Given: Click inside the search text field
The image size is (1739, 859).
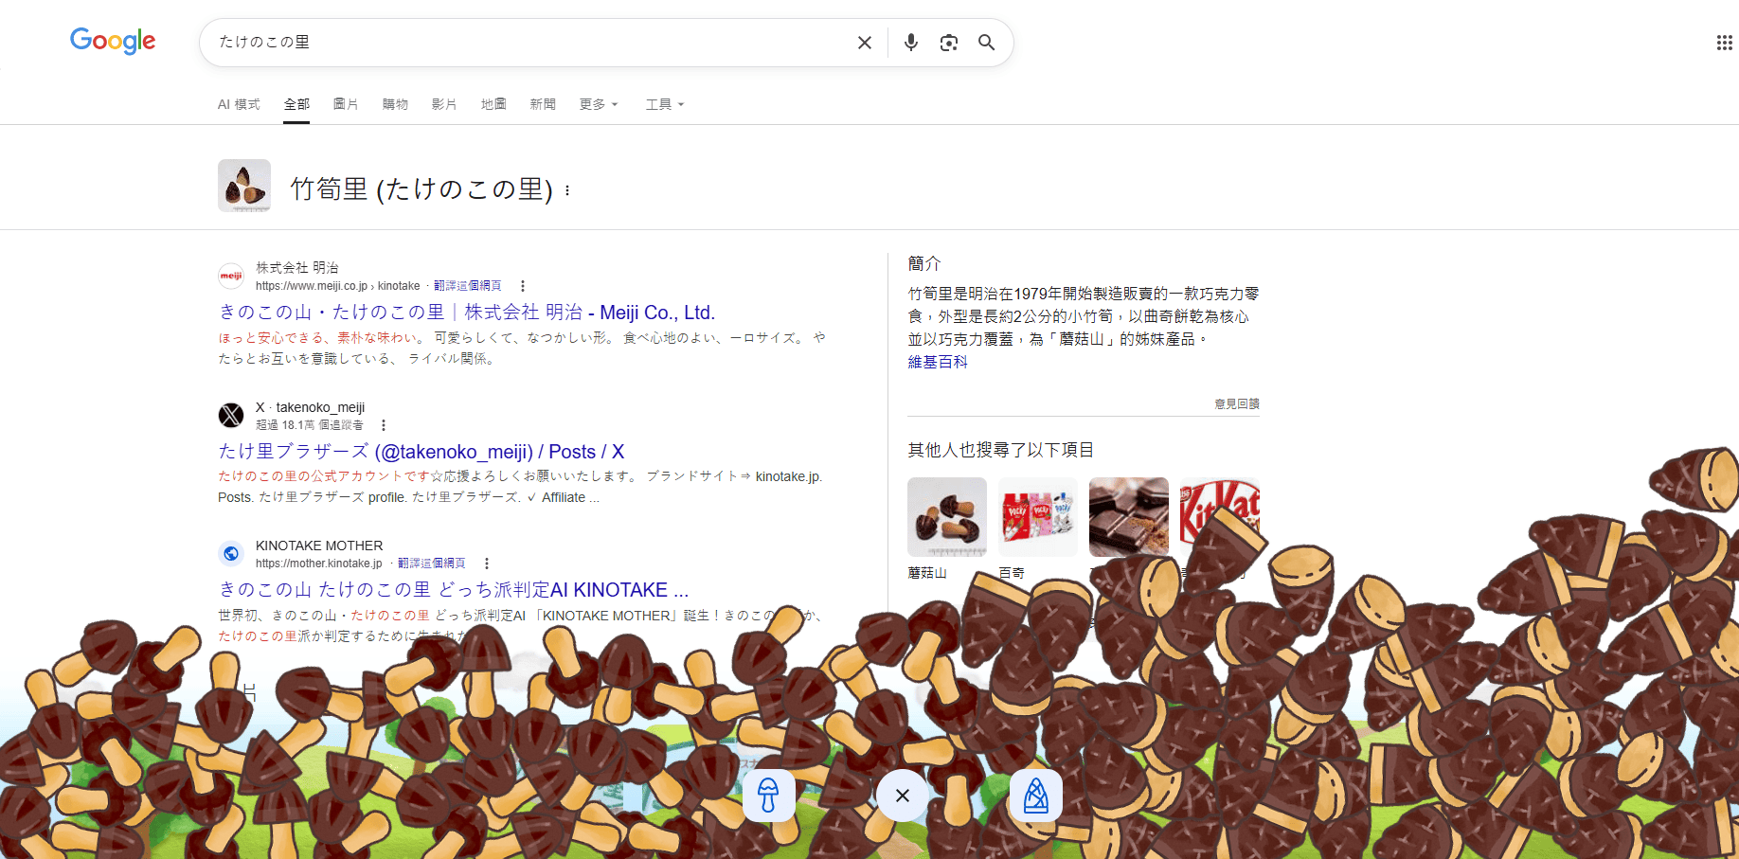Looking at the screenshot, I should pyautogui.click(x=530, y=43).
